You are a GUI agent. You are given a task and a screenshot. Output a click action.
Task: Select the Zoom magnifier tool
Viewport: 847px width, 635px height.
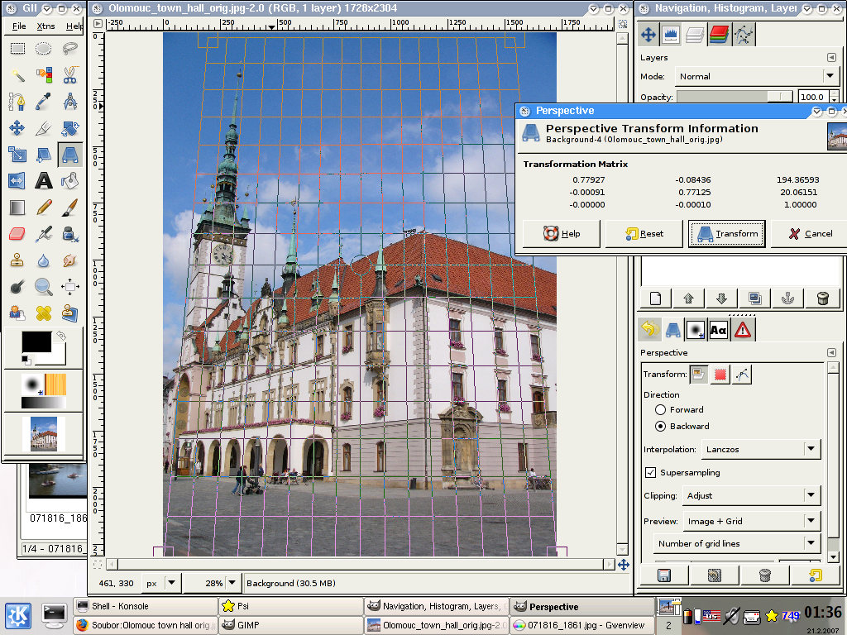[x=43, y=287]
